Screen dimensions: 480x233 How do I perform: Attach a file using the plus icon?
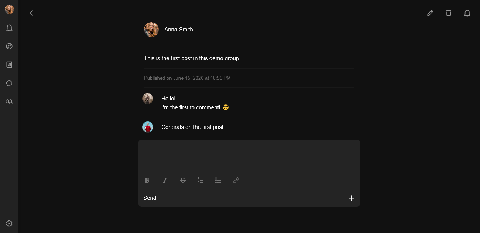pos(351,198)
